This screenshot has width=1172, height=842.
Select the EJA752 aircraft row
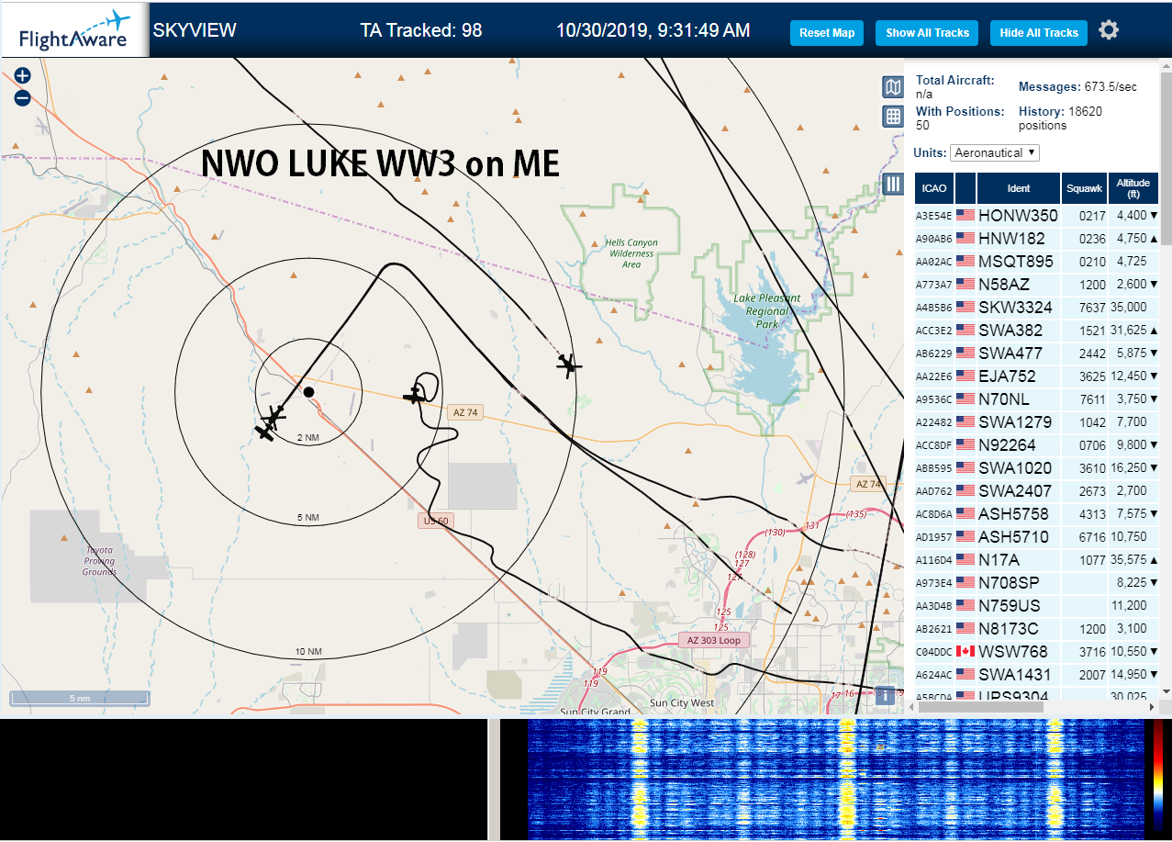[1036, 376]
